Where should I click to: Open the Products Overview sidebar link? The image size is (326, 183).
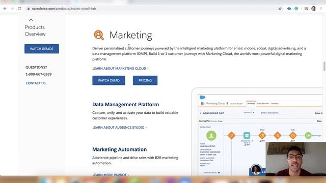pos(35,30)
